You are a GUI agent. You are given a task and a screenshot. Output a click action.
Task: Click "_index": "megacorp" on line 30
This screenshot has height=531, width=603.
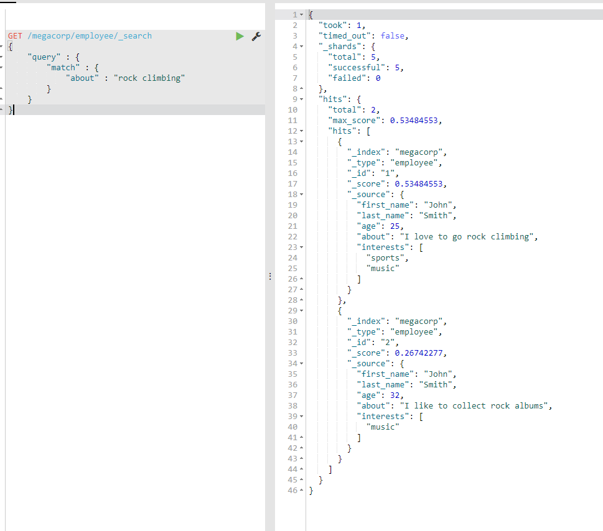click(397, 321)
